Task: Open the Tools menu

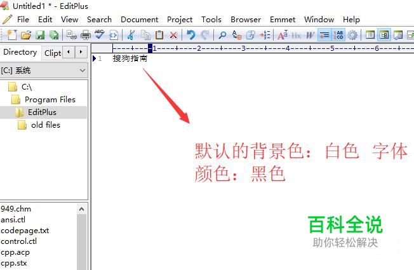Action: point(211,20)
